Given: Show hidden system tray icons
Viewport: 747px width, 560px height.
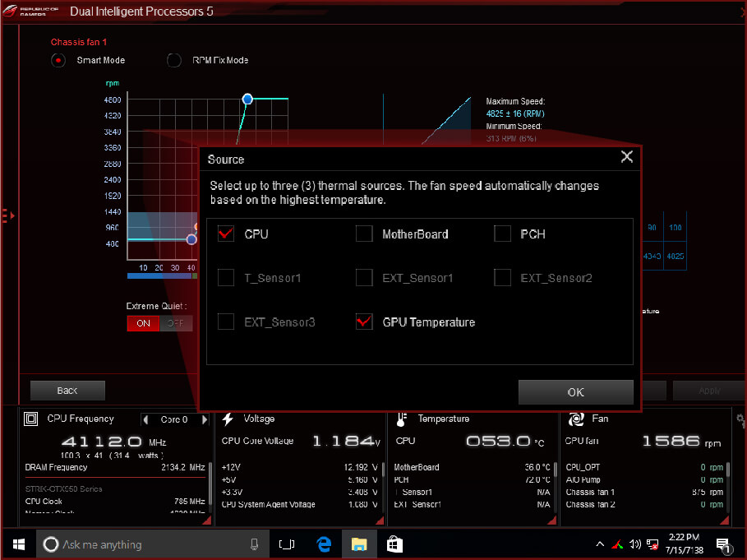Looking at the screenshot, I should 600,544.
